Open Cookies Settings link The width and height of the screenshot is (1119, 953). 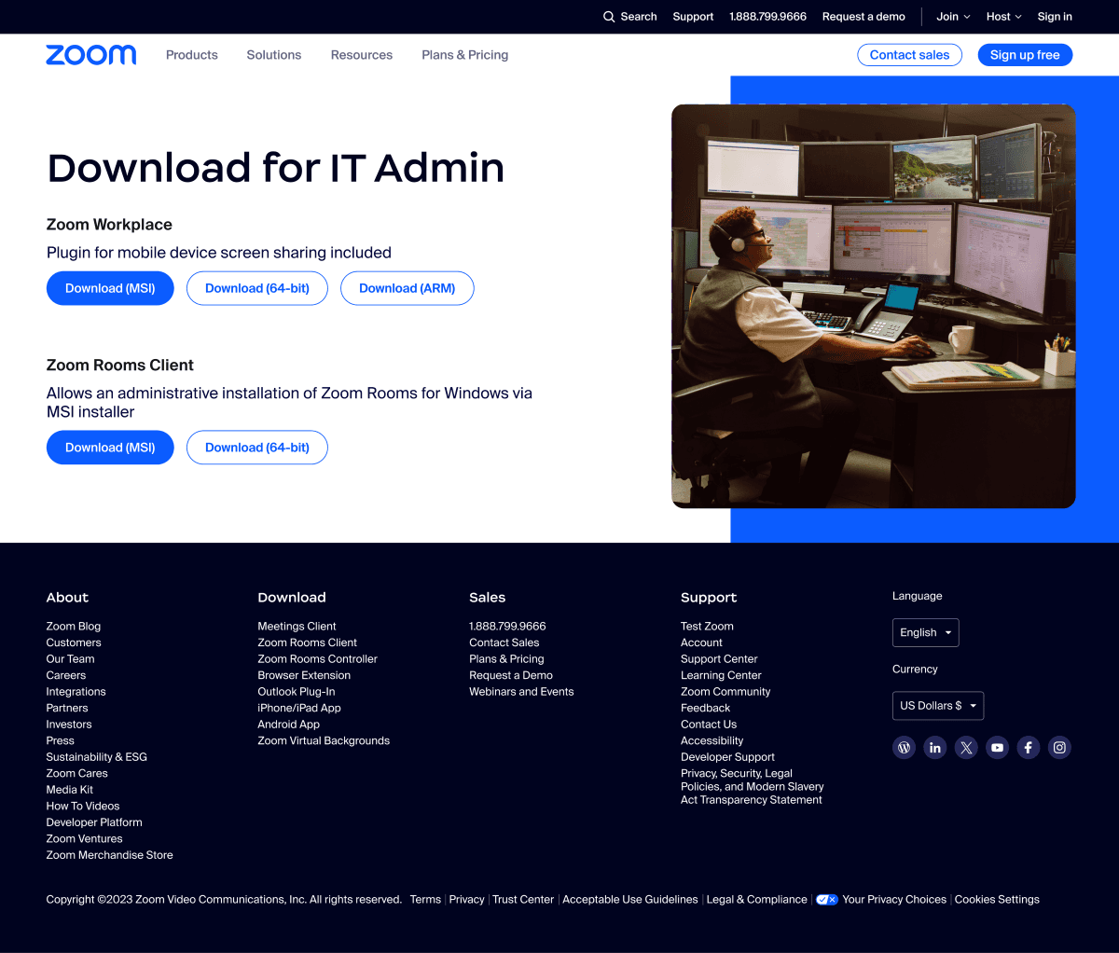pos(997,900)
